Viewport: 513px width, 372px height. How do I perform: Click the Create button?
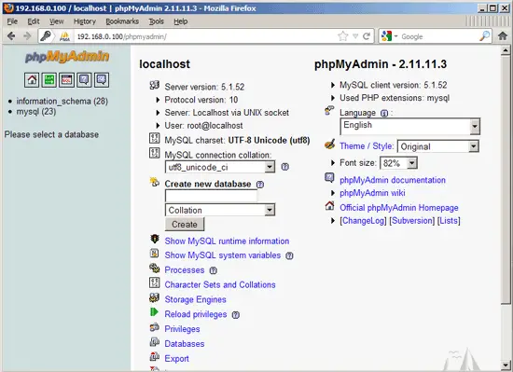click(x=185, y=225)
